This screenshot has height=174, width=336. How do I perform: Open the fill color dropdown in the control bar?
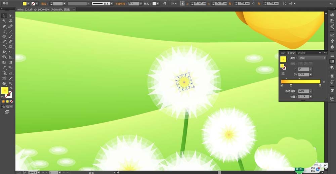pos(28,4)
